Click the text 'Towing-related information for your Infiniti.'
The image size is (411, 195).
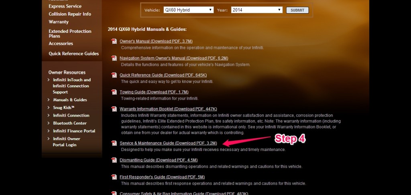[x=160, y=99]
